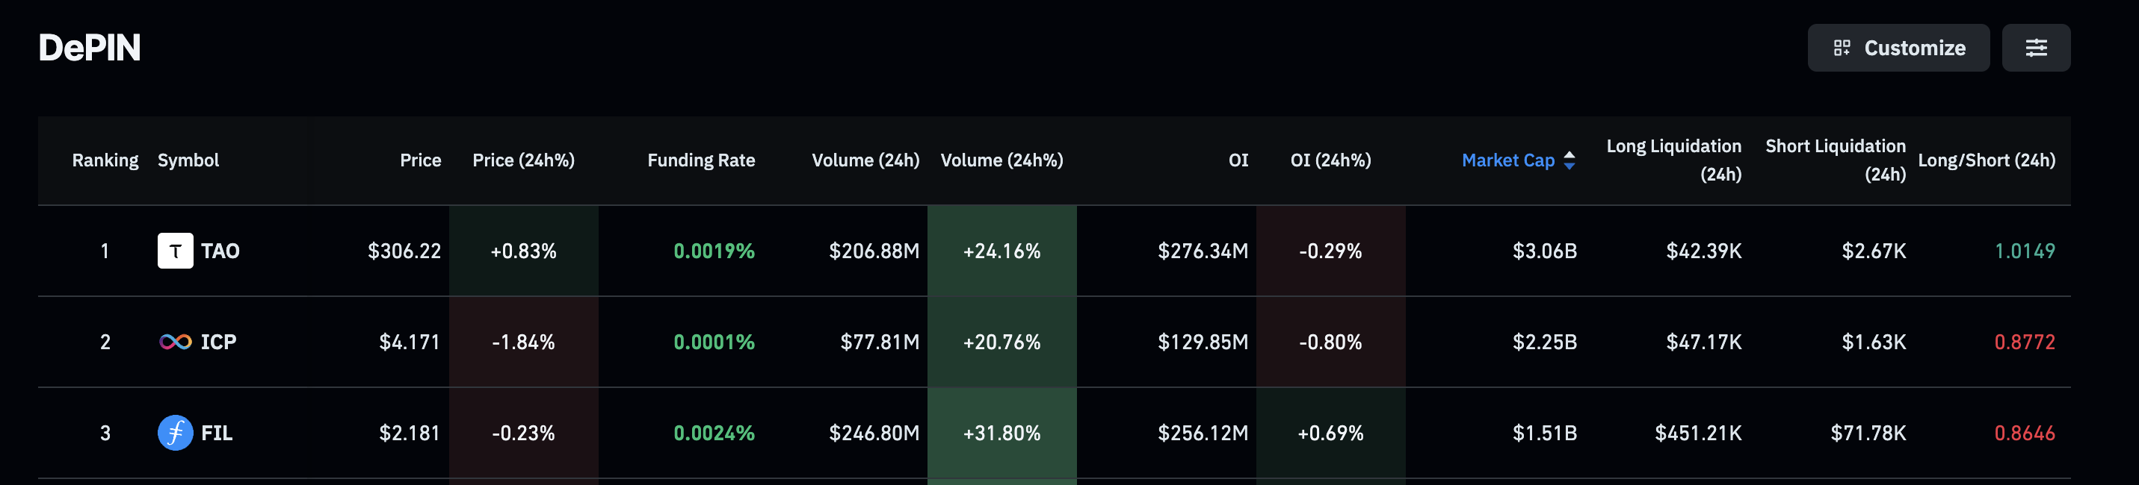
Task: Click the OI (24h%) column header
Action: click(x=1330, y=160)
